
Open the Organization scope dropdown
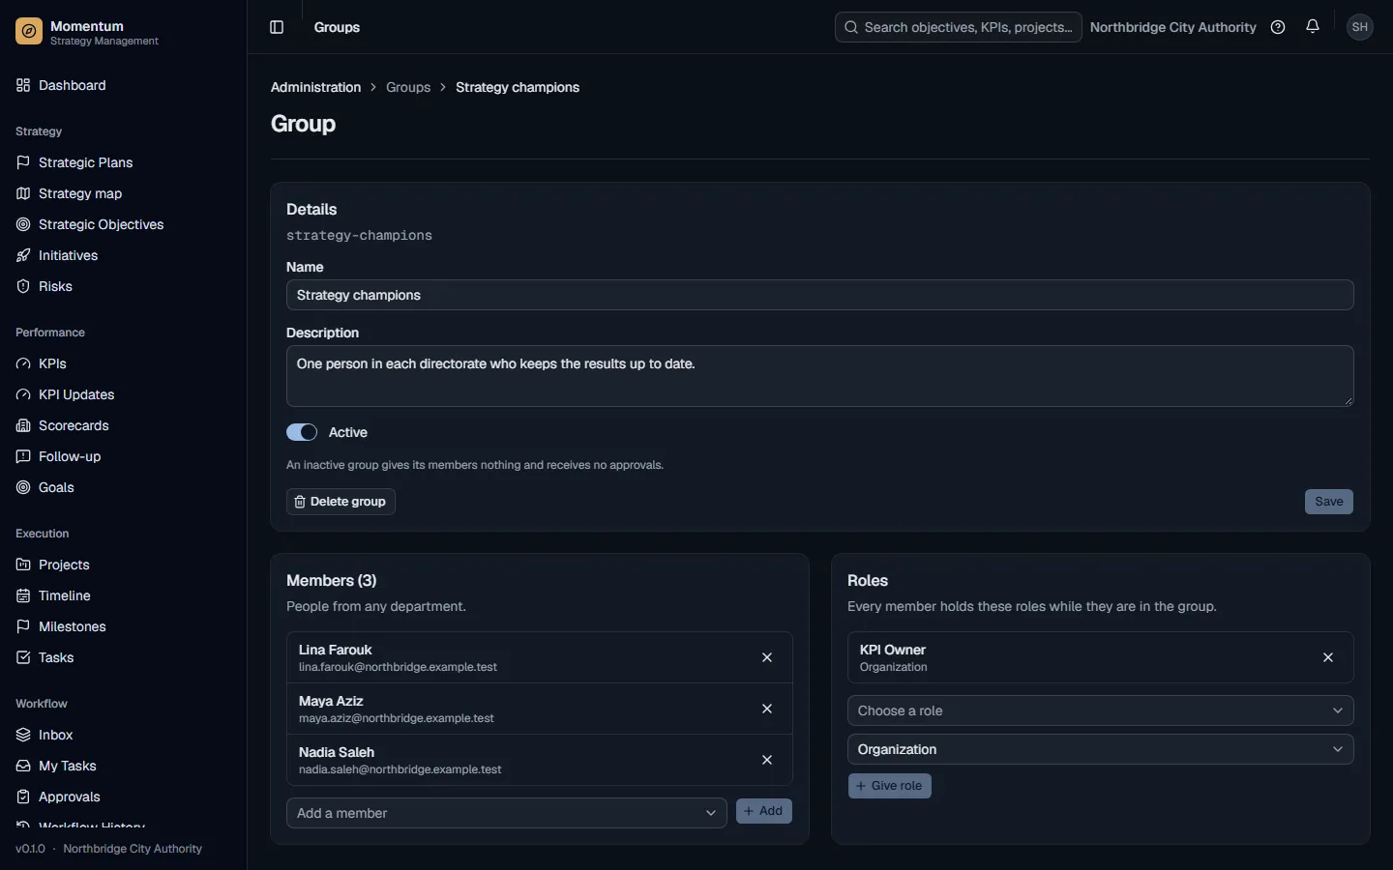[x=1101, y=749]
